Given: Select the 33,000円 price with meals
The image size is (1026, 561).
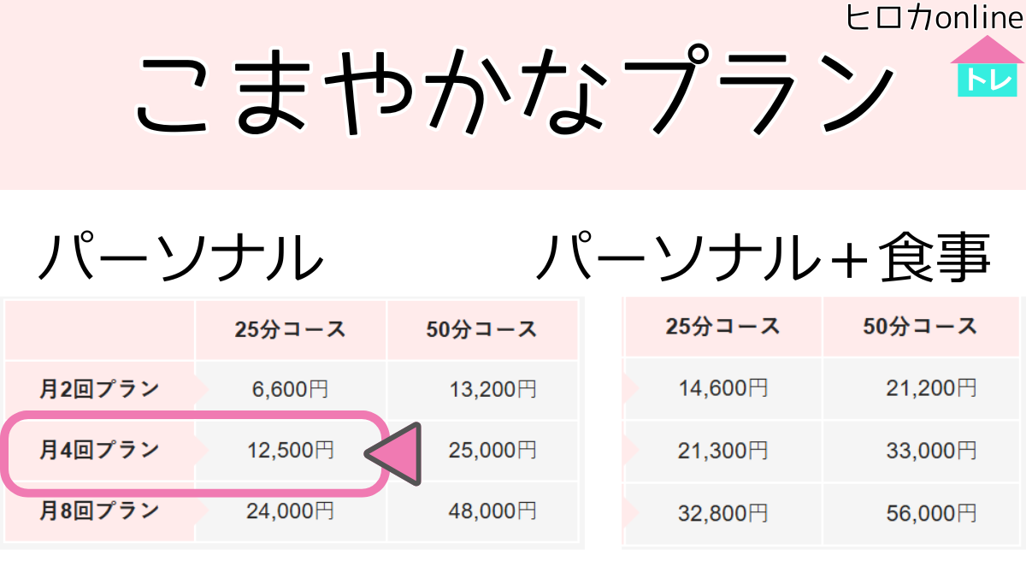Looking at the screenshot, I should 931,451.
